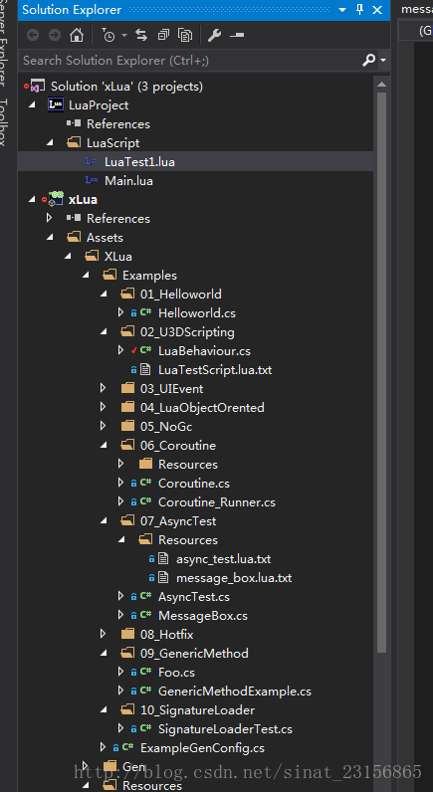The image size is (433, 792).
Task: Expand References under xLua project
Action: click(x=50, y=218)
